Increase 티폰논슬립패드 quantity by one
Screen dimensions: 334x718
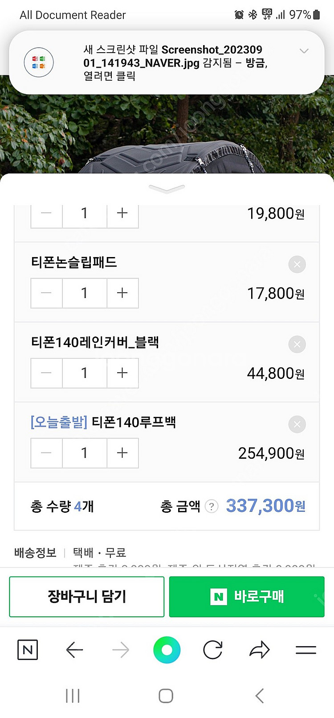coord(122,293)
